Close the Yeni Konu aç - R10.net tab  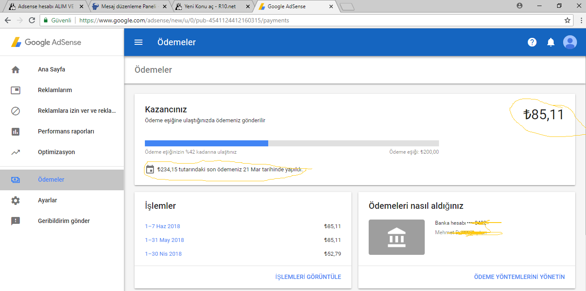pos(248,7)
